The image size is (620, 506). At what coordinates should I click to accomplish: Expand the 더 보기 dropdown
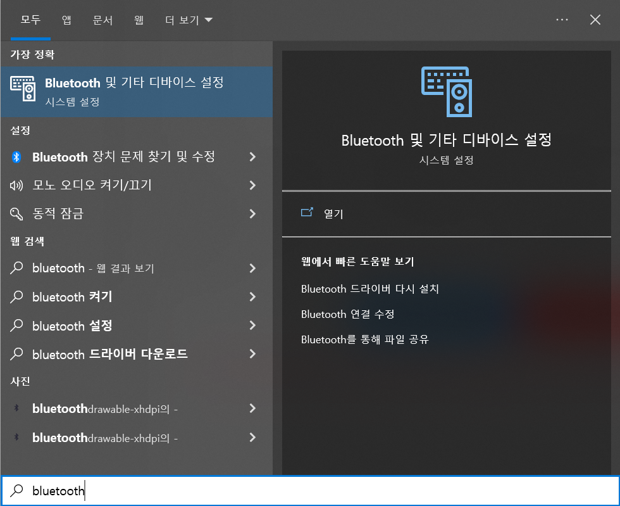(x=189, y=20)
